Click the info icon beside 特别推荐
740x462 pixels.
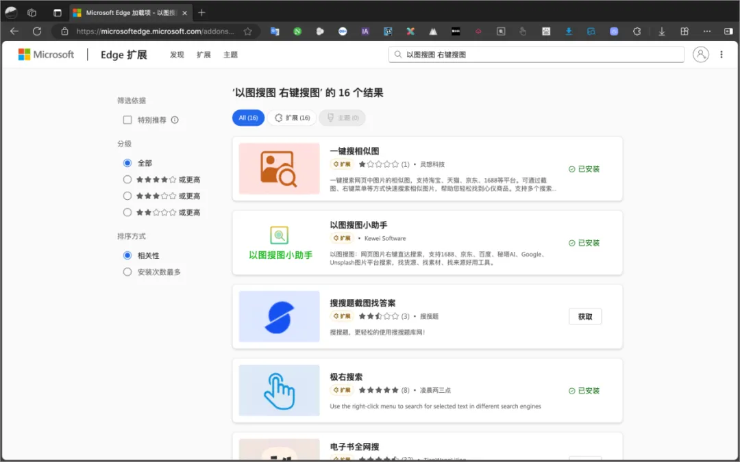tap(175, 120)
